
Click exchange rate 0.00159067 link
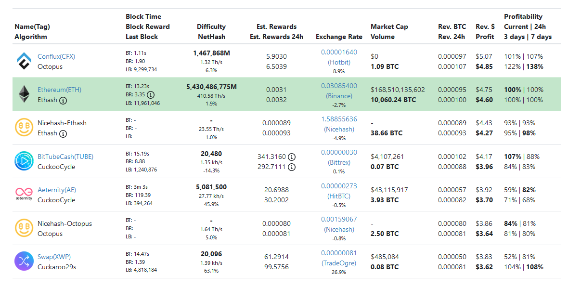[339, 219]
